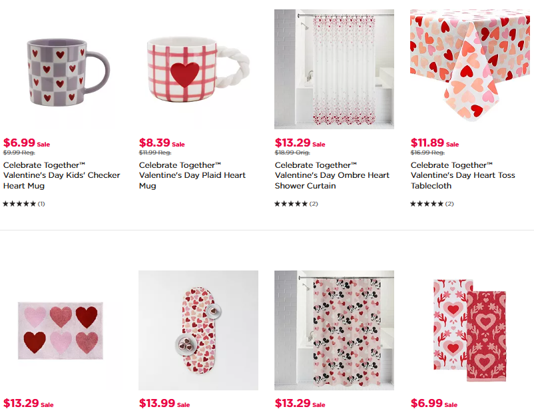The height and width of the screenshot is (411, 534).
Task: Click the Heart Toss Tablecloth title link
Action: click(x=463, y=175)
